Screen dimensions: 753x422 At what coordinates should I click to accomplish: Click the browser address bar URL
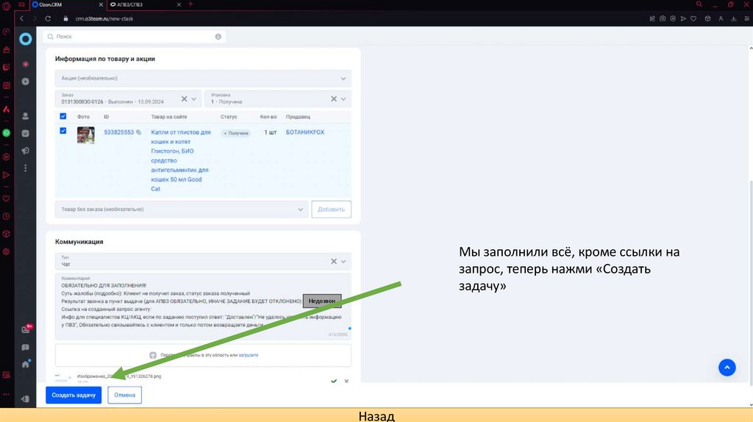[104, 18]
